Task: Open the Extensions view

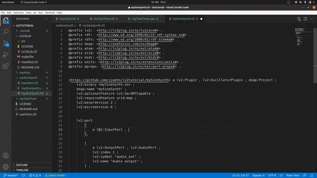Action: 5,66
